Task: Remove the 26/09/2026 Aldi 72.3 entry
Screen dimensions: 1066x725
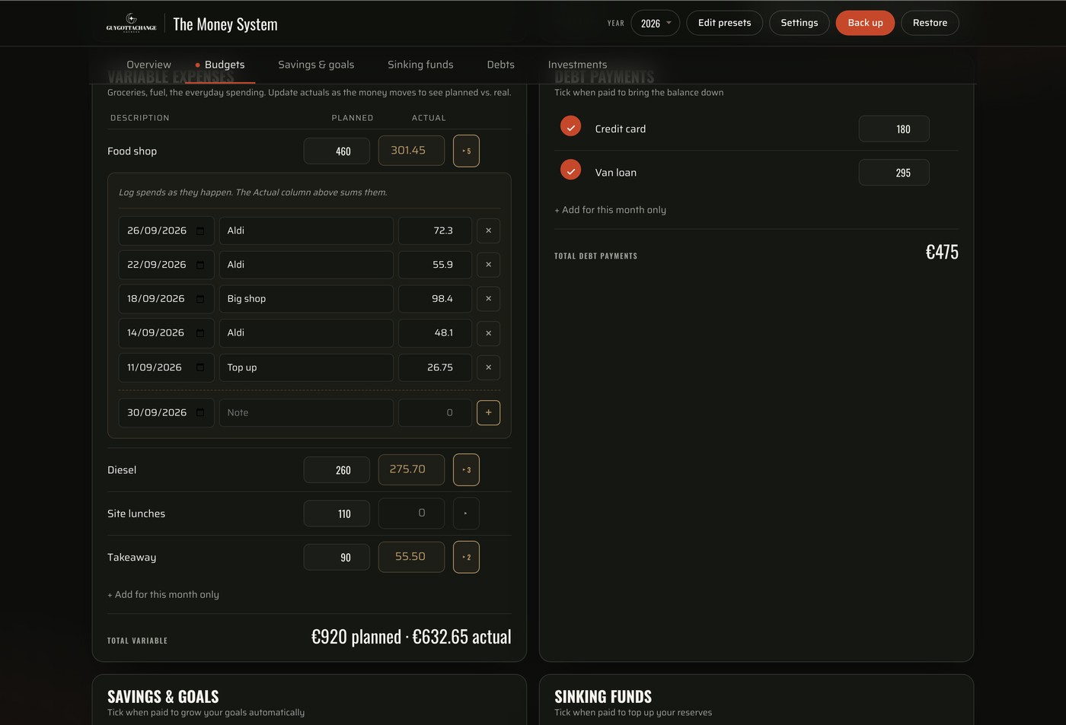Action: (488, 231)
